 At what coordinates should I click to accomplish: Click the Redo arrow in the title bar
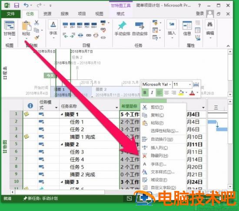click(39, 5)
